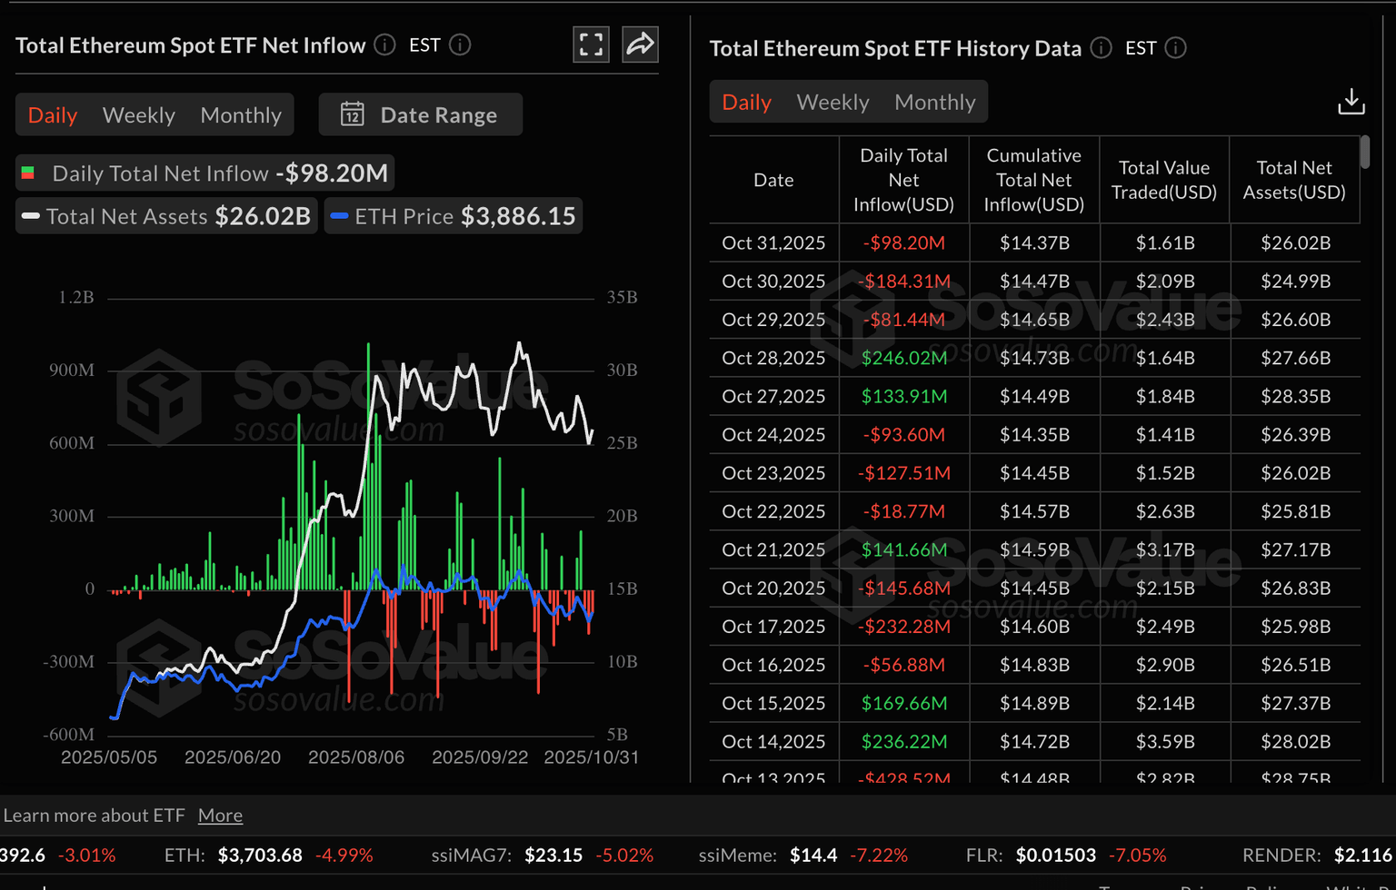Open the Date Range picker
The height and width of the screenshot is (890, 1396).
click(421, 114)
